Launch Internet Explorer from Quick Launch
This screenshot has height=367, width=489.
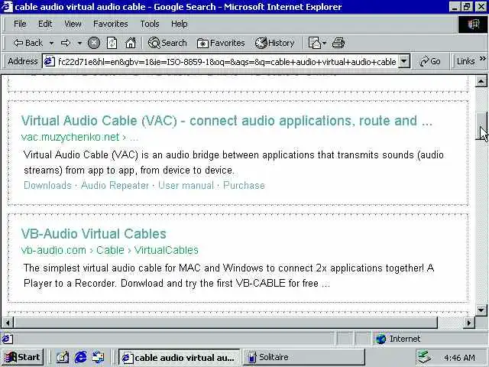pyautogui.click(x=81, y=357)
